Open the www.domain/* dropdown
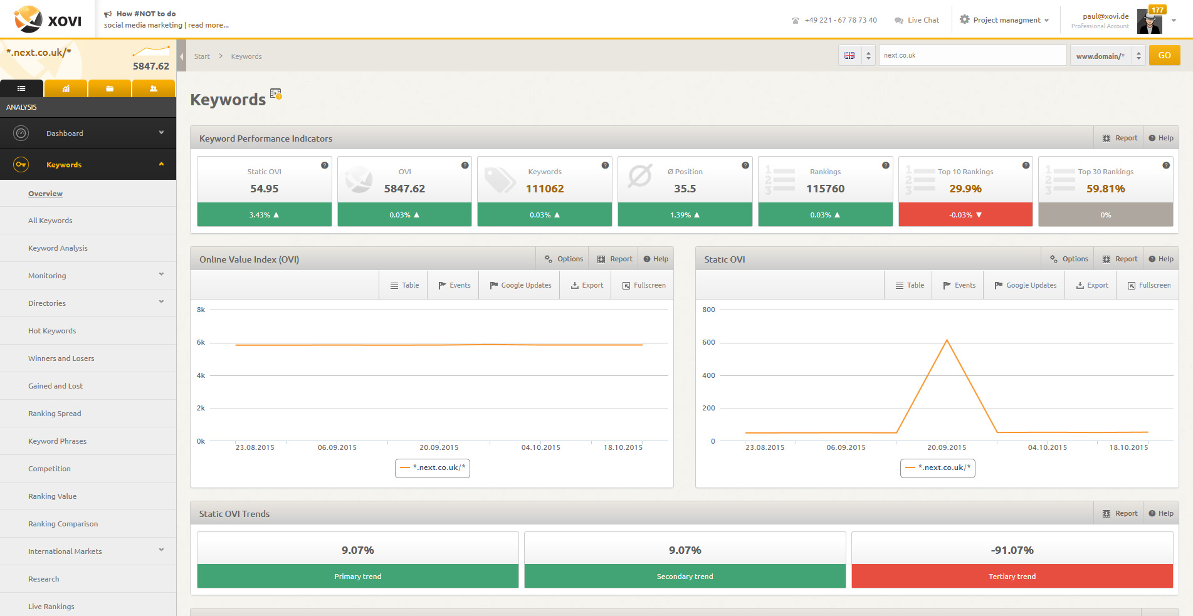 point(1108,56)
